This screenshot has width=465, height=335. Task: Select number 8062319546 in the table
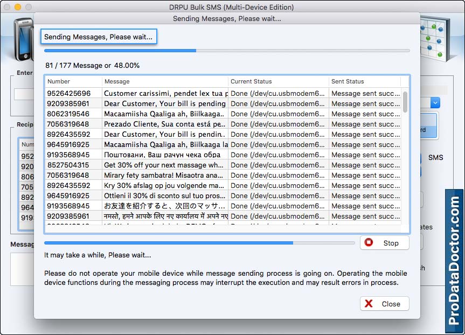pos(68,114)
